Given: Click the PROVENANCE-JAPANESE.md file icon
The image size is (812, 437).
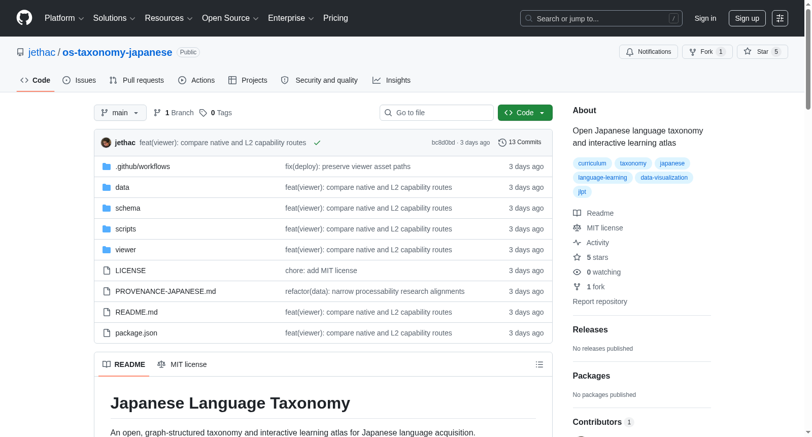Looking at the screenshot, I should point(107,291).
